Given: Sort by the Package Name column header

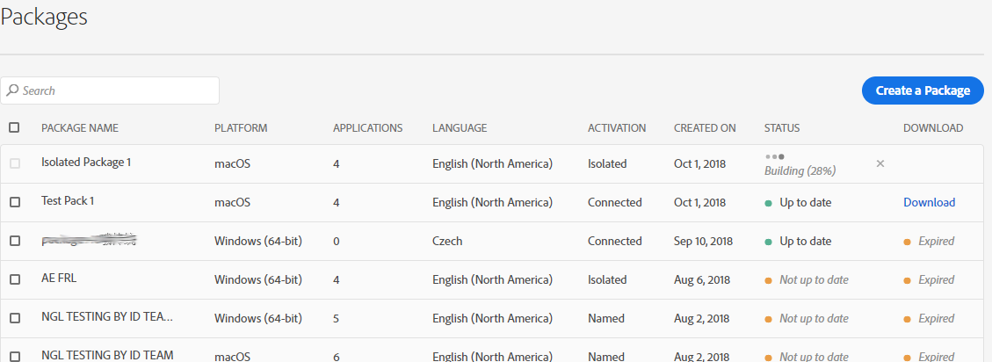Looking at the screenshot, I should (79, 128).
